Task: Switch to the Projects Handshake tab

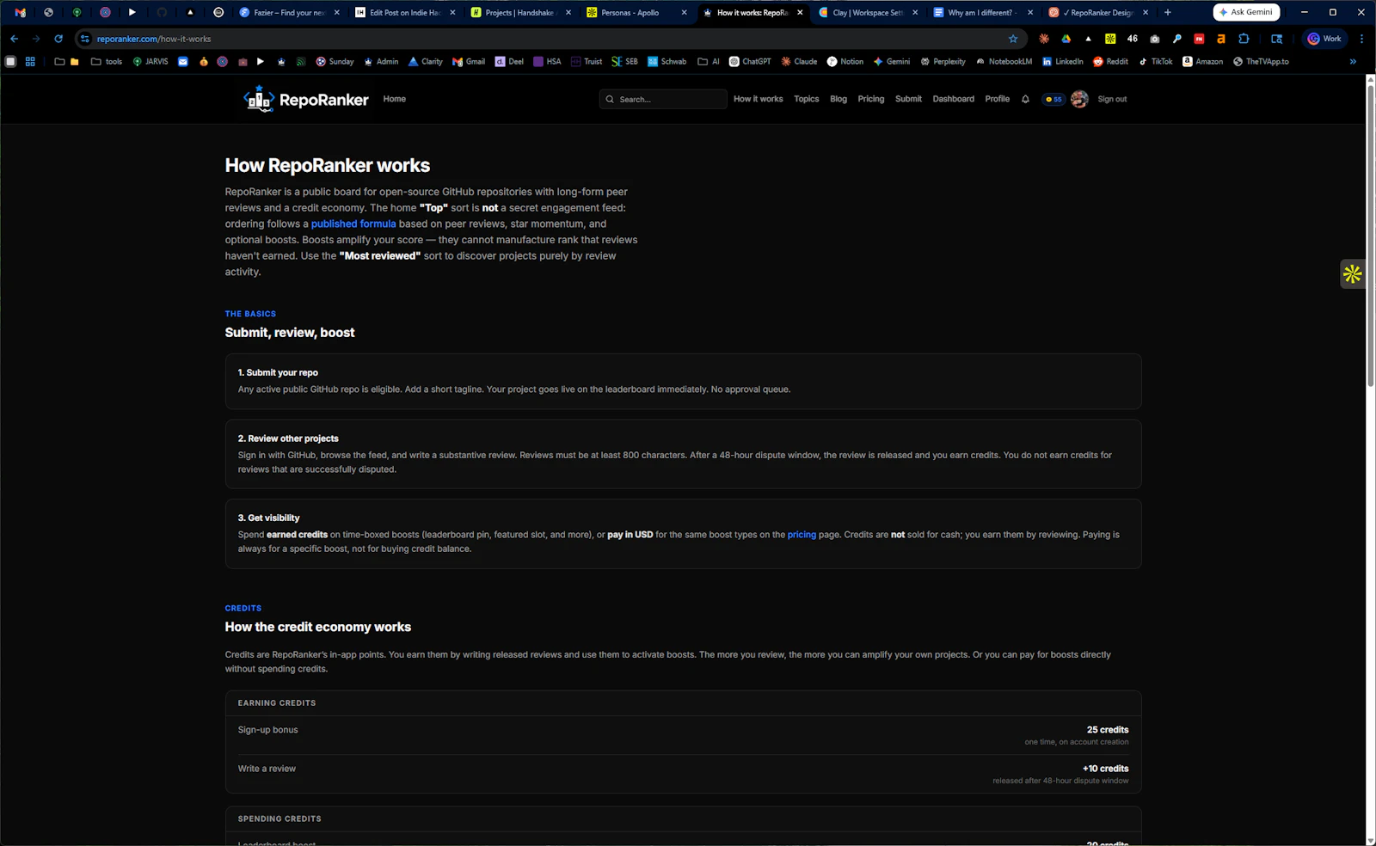Action: (519, 13)
